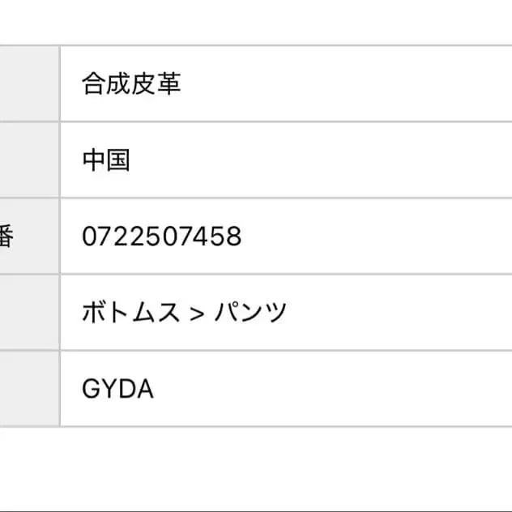Click the 番 label in the header column
Screen dimensions: 512x512
point(6,237)
